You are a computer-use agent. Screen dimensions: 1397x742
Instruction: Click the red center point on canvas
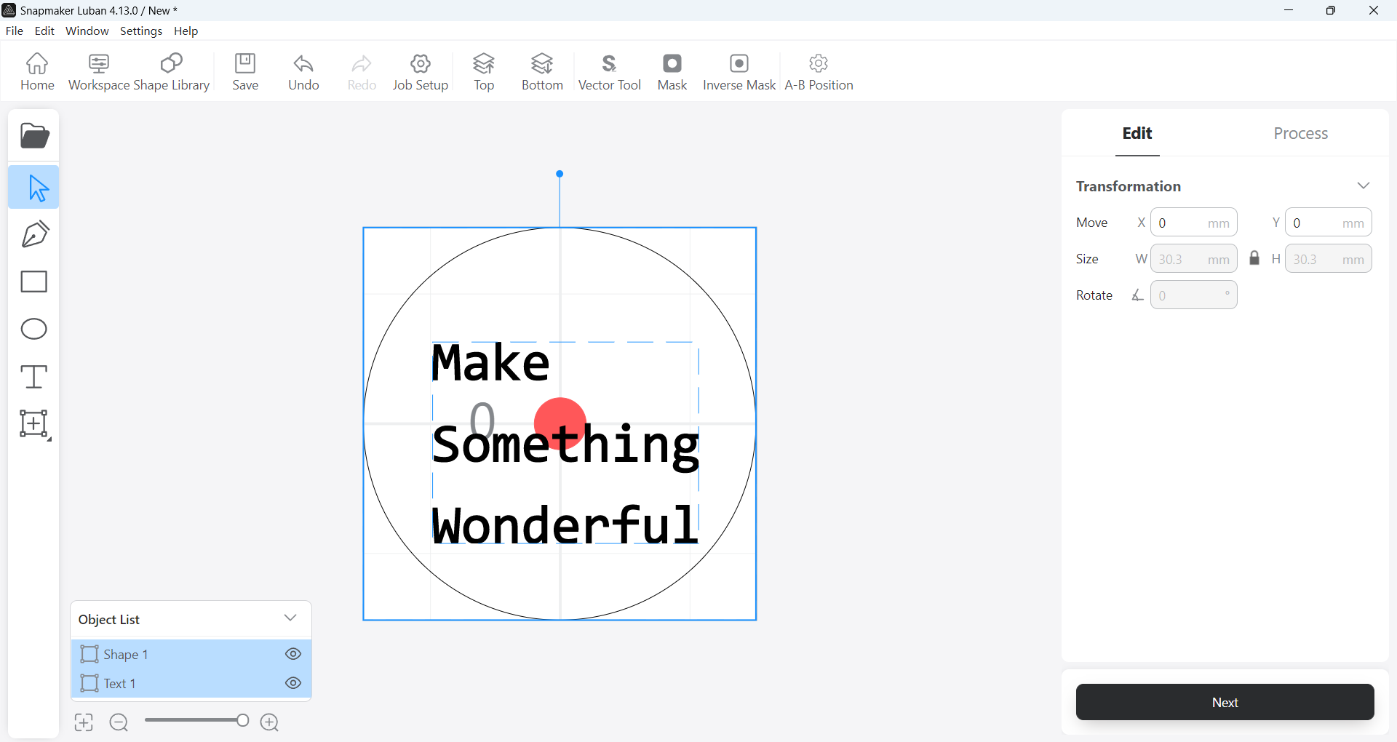point(560,424)
